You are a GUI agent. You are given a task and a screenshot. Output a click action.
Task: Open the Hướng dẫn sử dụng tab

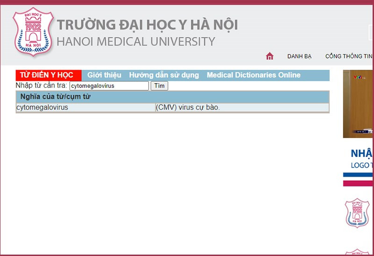(164, 75)
